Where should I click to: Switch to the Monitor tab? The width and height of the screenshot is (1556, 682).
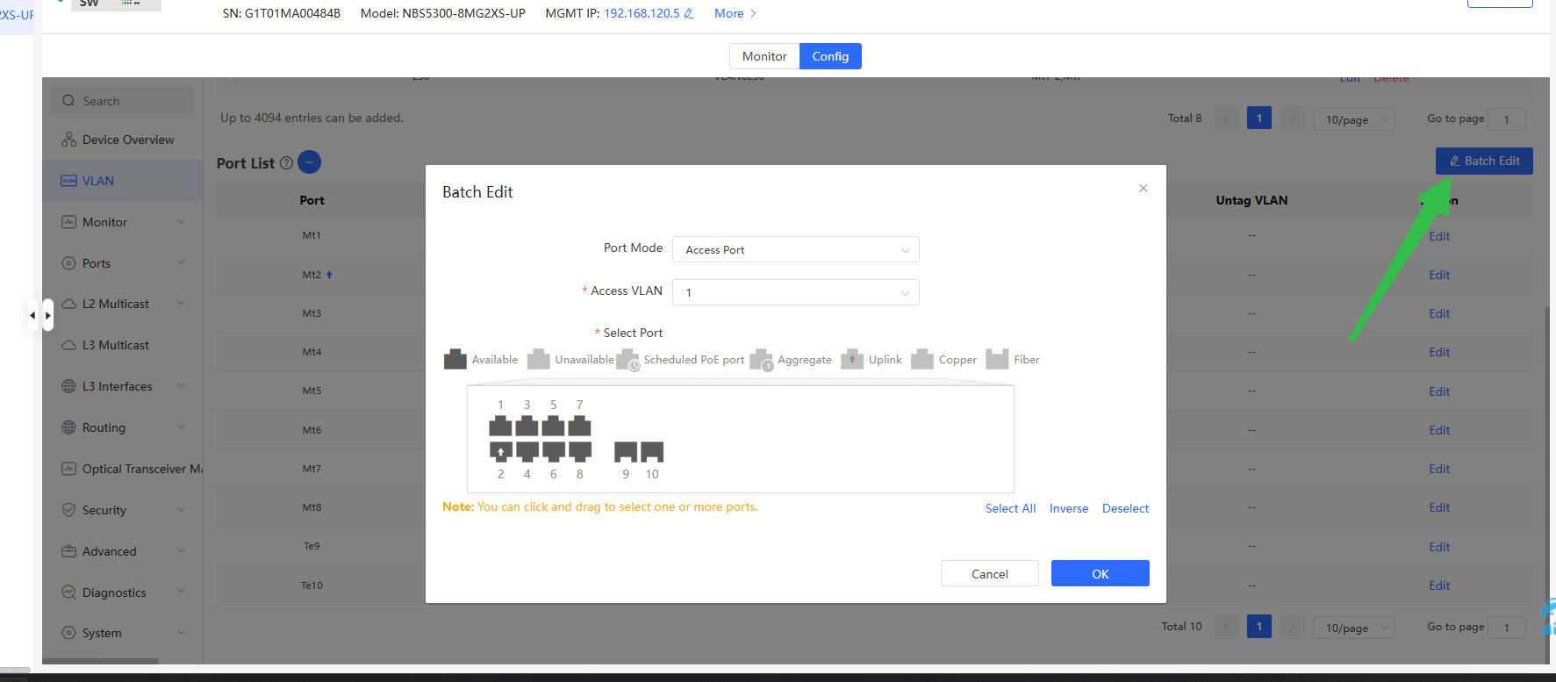[764, 56]
